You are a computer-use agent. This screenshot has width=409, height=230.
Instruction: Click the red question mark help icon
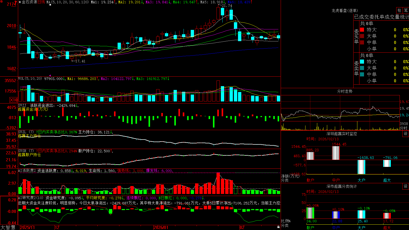[16, 2]
